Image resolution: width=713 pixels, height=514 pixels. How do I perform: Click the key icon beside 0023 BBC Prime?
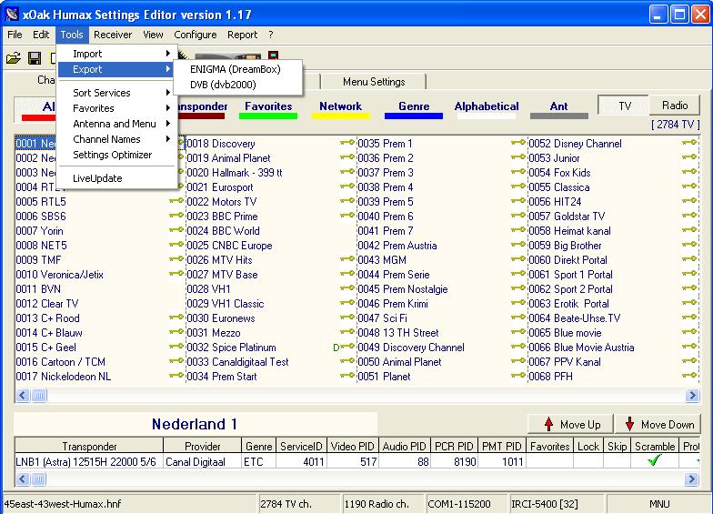[x=347, y=216]
